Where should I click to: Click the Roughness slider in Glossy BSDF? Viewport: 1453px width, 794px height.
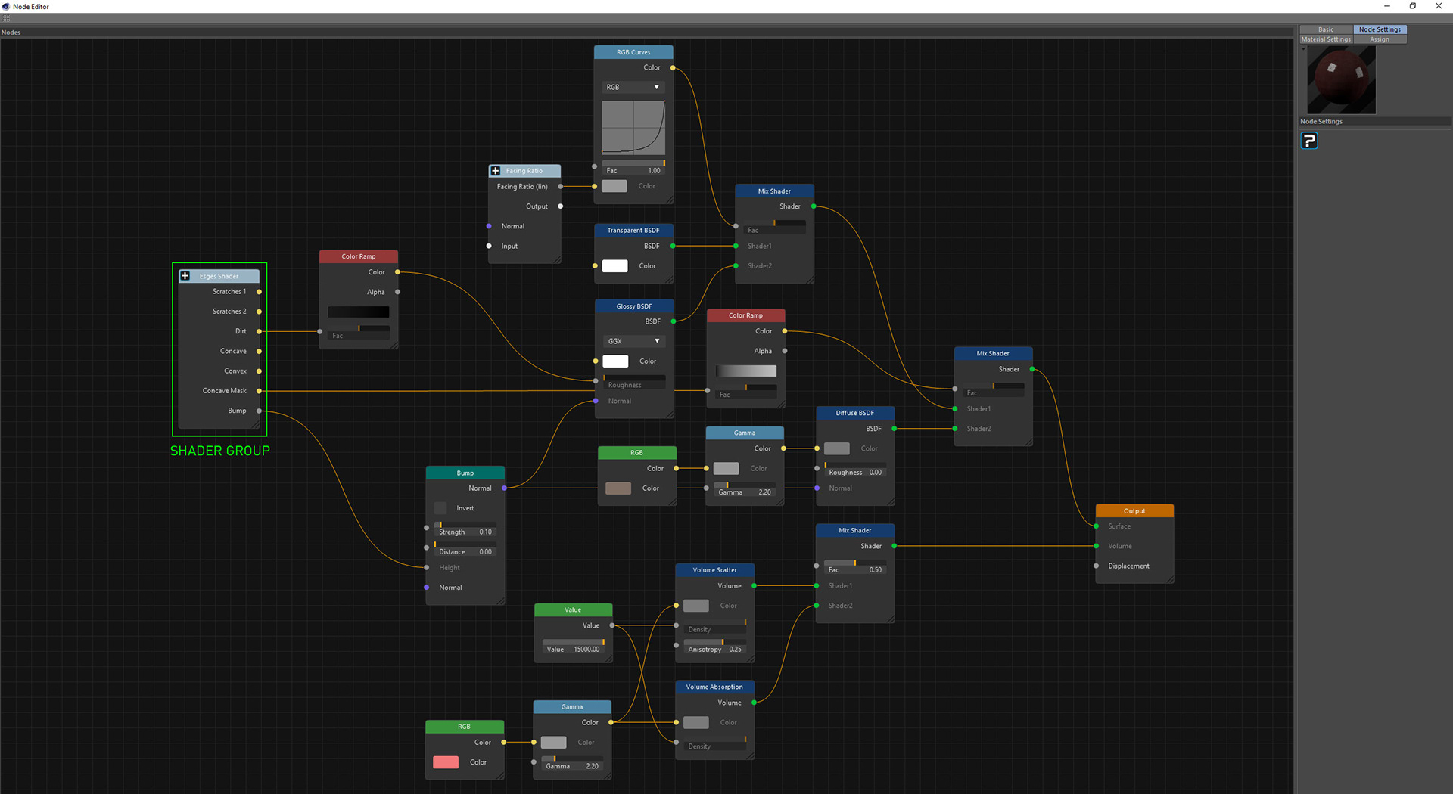pos(634,382)
